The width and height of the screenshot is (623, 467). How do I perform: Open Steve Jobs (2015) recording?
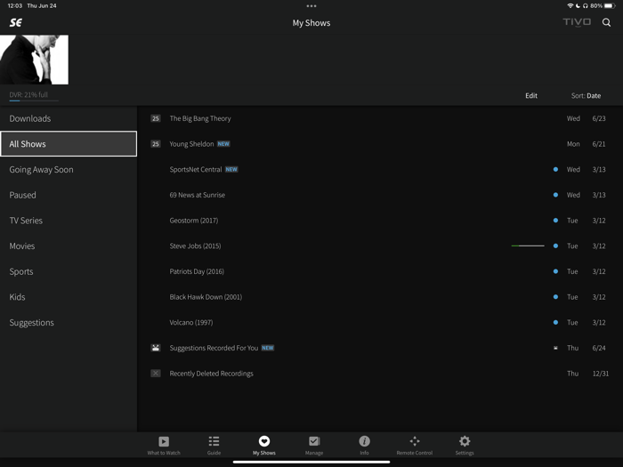(195, 246)
